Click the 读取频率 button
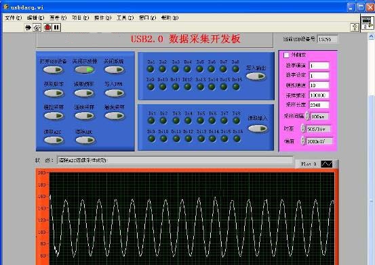 84,93
